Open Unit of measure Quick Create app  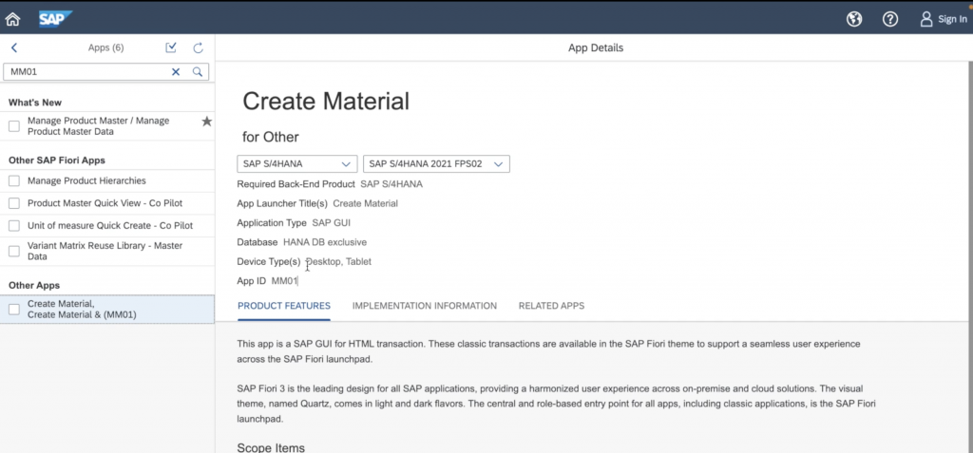tap(109, 225)
